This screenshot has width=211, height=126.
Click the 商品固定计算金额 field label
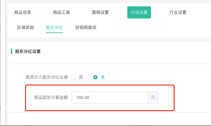click(51, 98)
